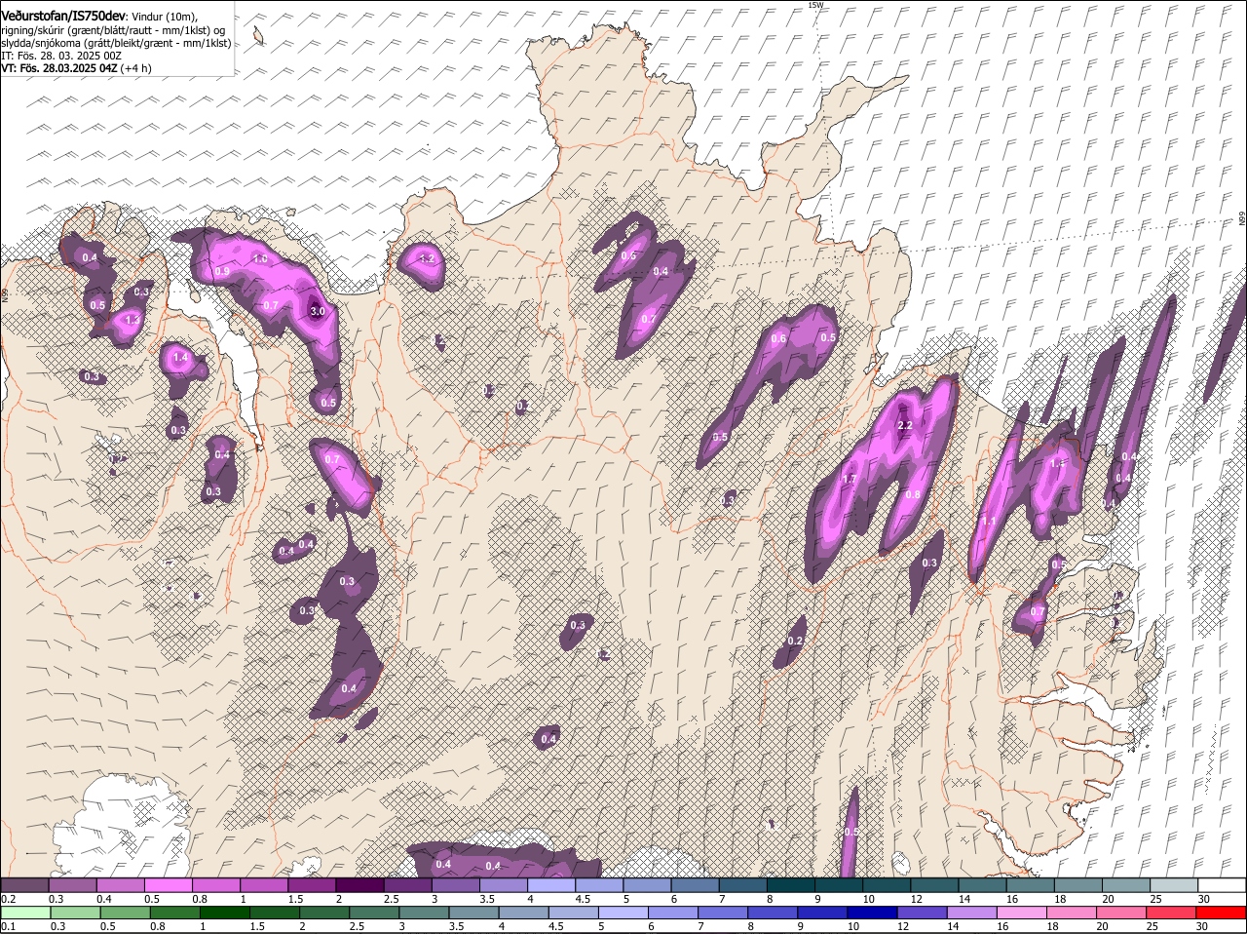Image resolution: width=1247 pixels, height=934 pixels.
Task: Click the 0.1 value label in the lower legend
Action: click(8, 927)
